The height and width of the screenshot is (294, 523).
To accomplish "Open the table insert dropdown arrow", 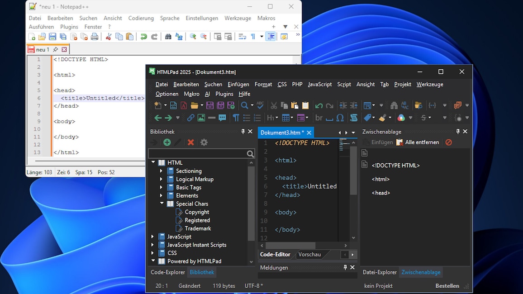I will 292,118.
